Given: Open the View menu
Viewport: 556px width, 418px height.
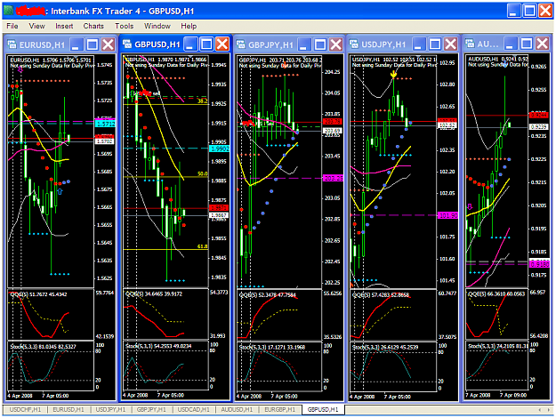Looking at the screenshot, I should 36,26.
